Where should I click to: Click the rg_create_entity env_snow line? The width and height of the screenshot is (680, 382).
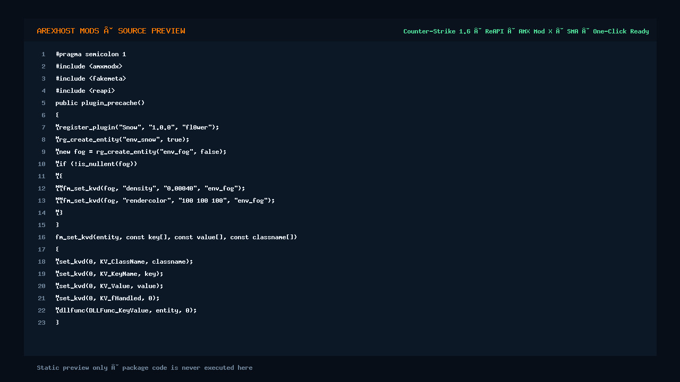123,140
